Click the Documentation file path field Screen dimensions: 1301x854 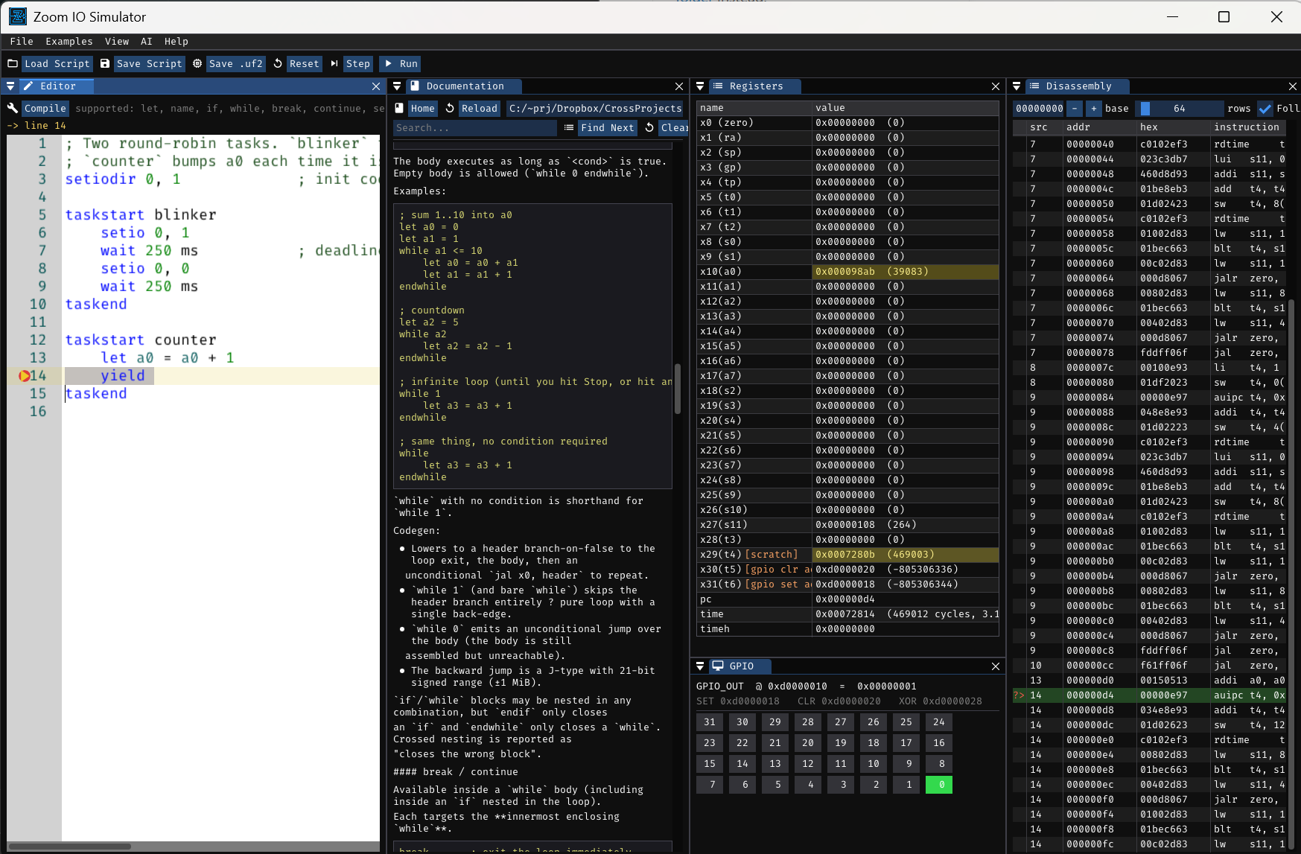point(596,109)
